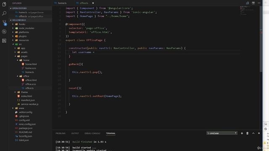The width and height of the screenshot is (269, 151).
Task: Open the Extensions view in activity bar
Action: (x=4, y=41)
